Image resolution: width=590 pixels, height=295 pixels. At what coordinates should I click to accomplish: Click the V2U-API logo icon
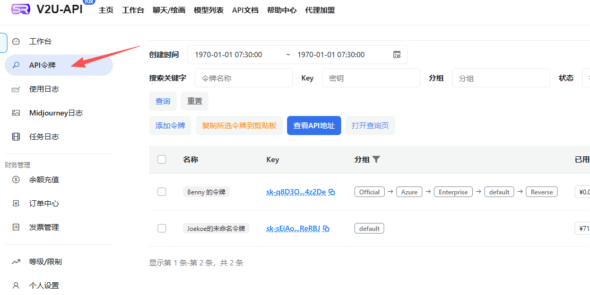[21, 9]
